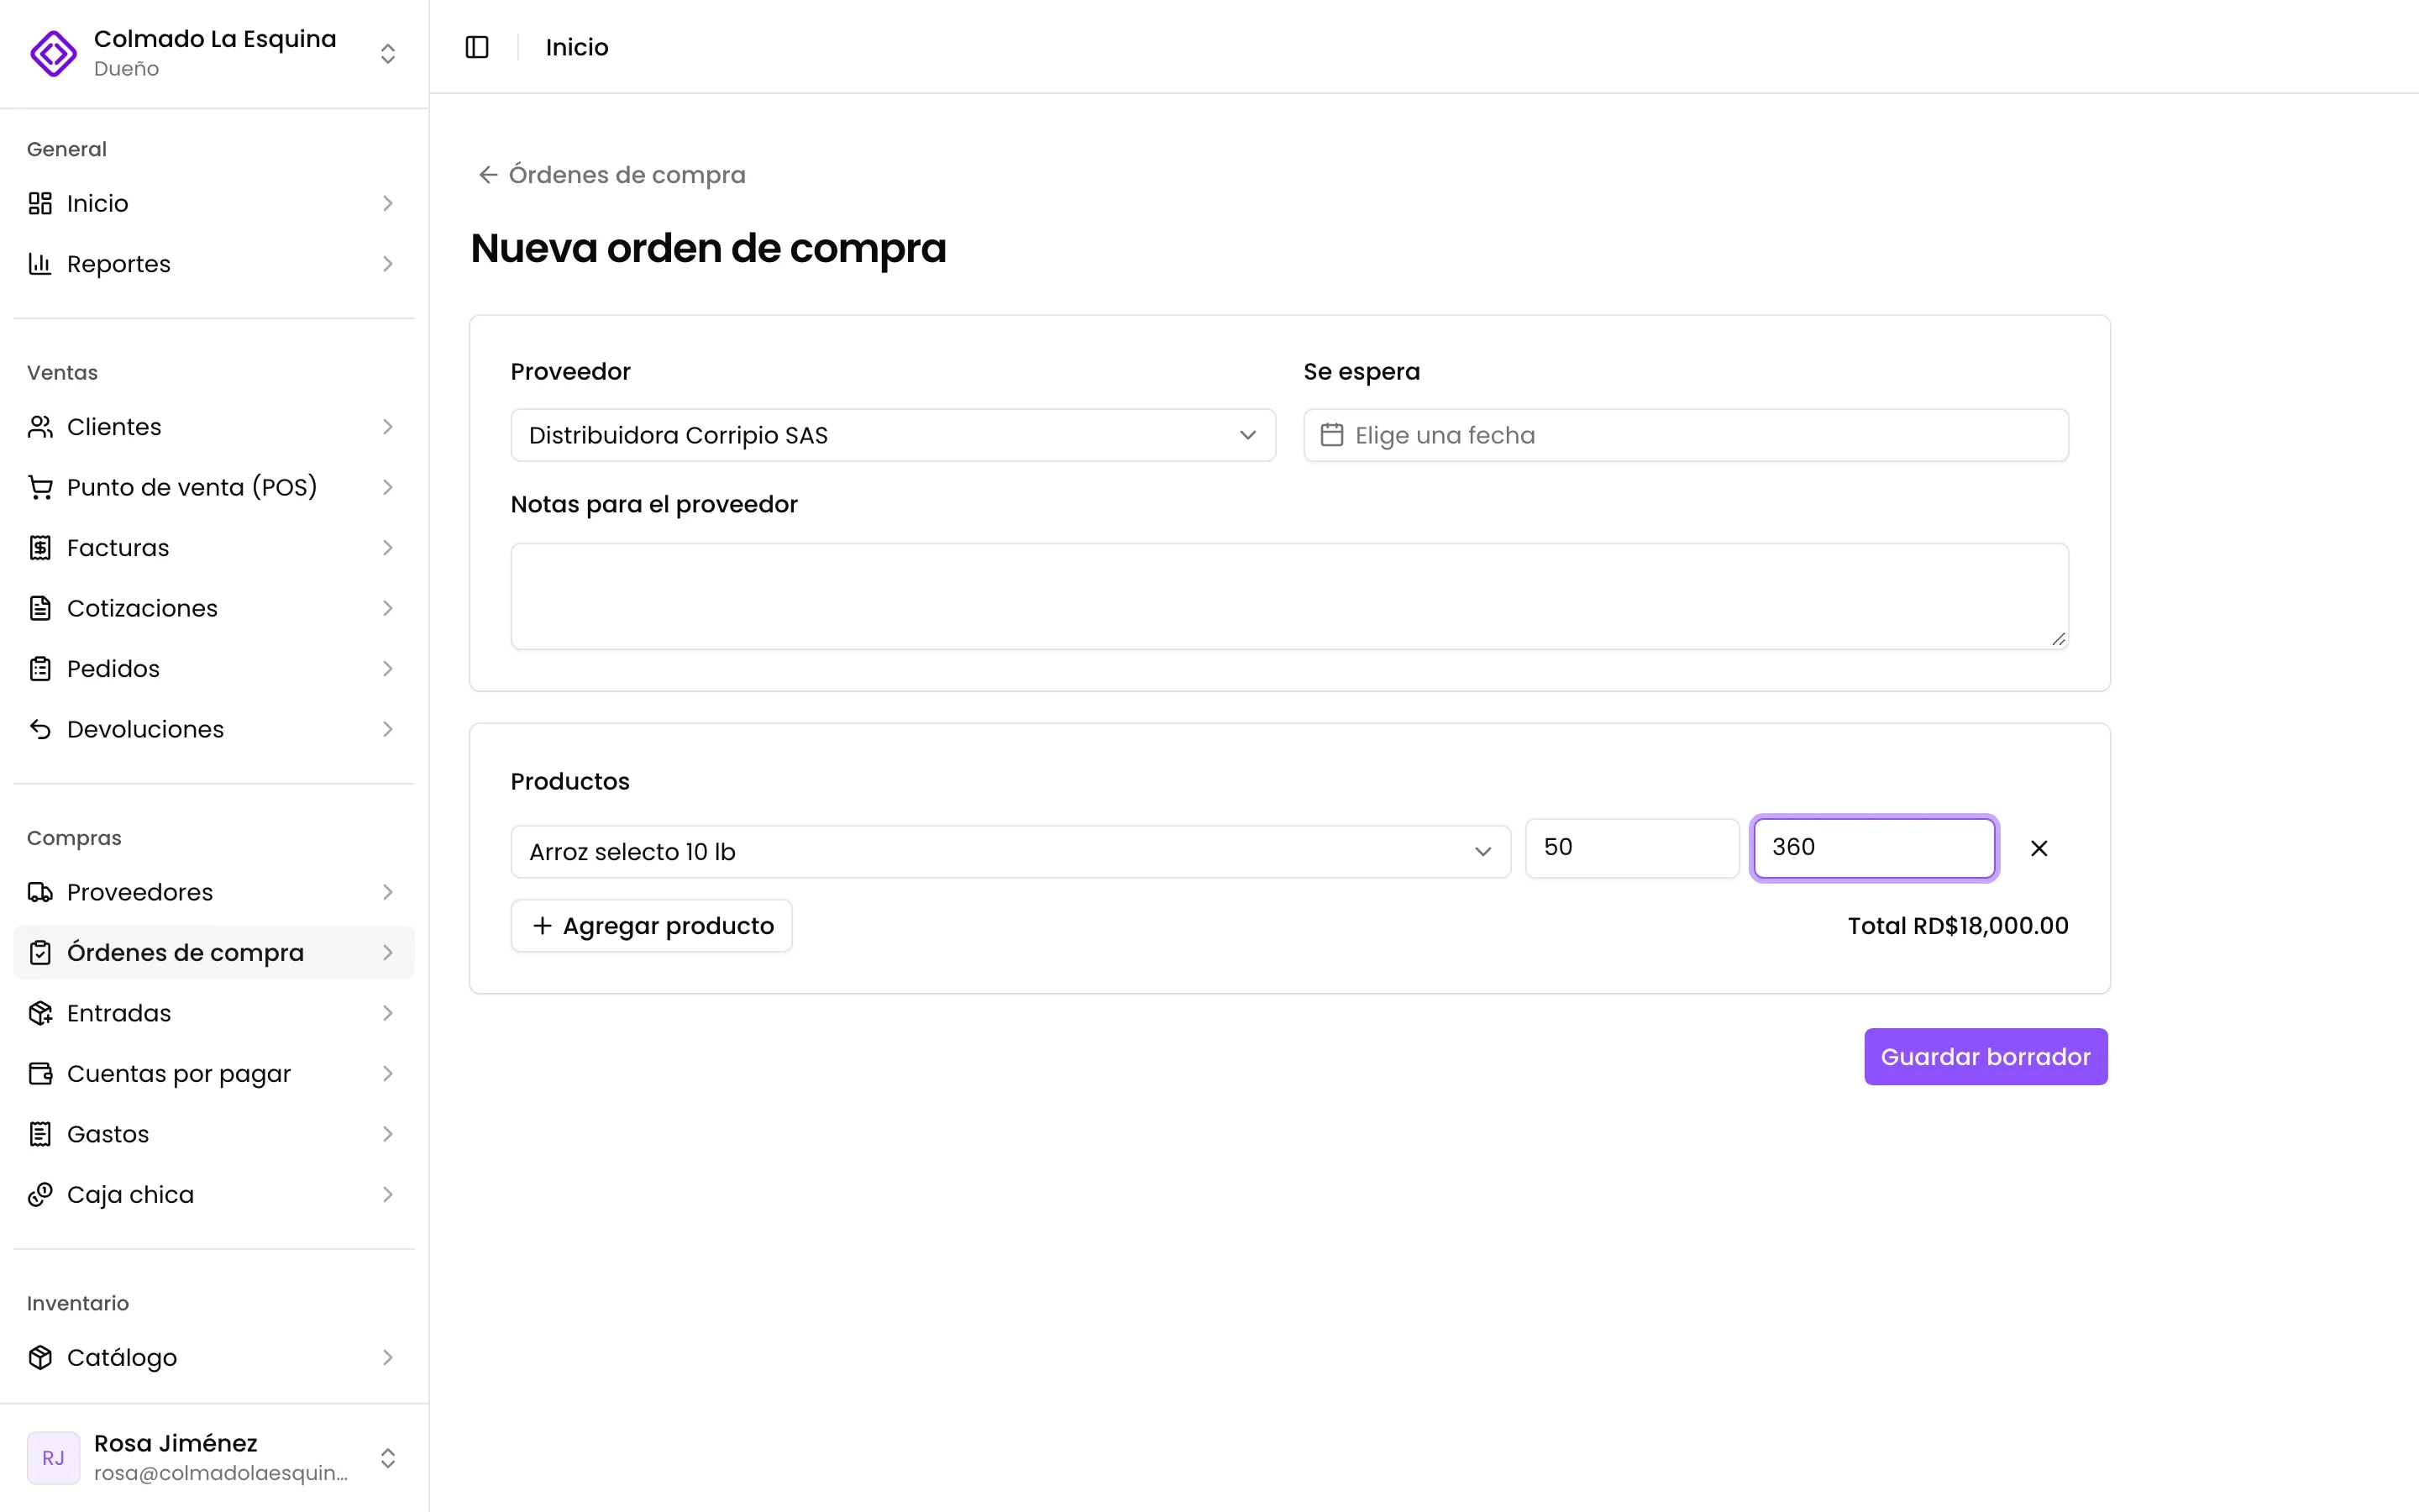Click the Nueva orden de compra heading
Viewport: 2419px width, 1512px height.
click(x=708, y=248)
